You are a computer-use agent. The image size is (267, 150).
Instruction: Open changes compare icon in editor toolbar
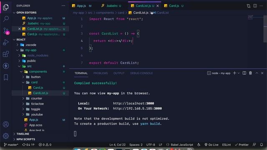tap(249, 6)
